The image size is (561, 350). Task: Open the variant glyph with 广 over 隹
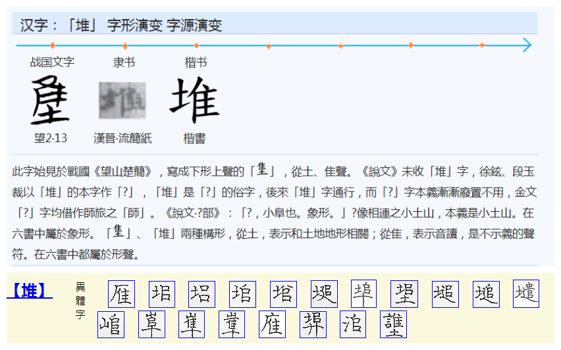pos(273,324)
